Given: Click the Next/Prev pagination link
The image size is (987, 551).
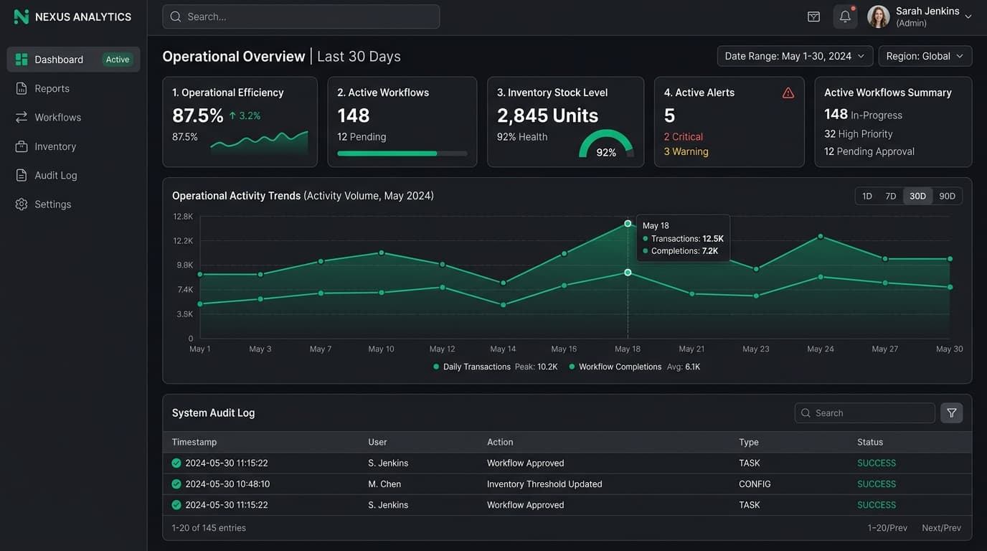Looking at the screenshot, I should 941,528.
